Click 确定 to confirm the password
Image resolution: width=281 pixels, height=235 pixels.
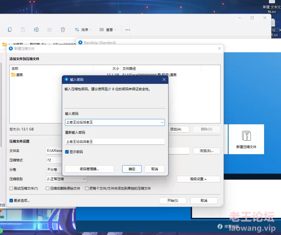click(132, 169)
